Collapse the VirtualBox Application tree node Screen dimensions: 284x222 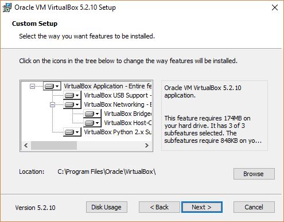click(x=32, y=87)
